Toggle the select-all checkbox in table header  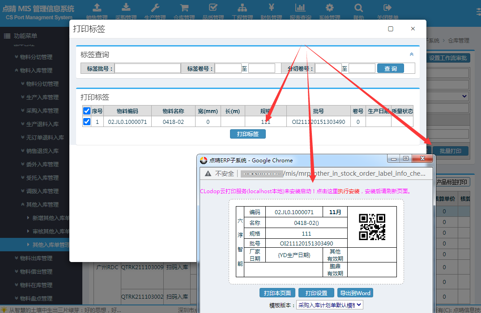87,111
